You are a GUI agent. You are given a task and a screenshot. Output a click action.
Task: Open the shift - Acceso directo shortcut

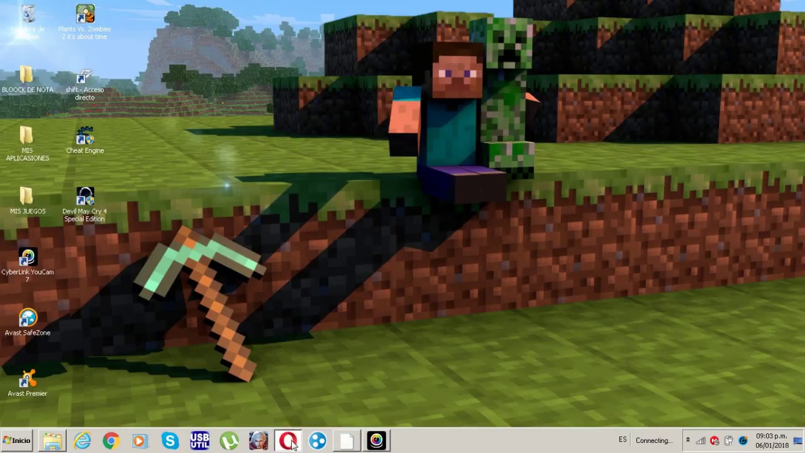pyautogui.click(x=85, y=85)
